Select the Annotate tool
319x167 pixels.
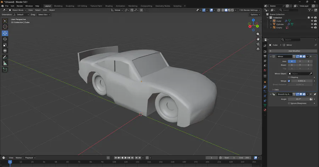click(5, 58)
